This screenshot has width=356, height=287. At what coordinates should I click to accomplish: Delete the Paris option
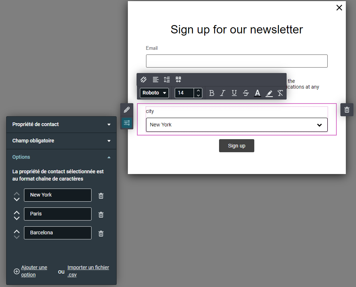click(101, 215)
